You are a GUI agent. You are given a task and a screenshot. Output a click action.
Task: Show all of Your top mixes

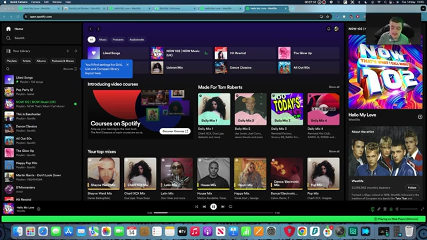[x=334, y=151]
